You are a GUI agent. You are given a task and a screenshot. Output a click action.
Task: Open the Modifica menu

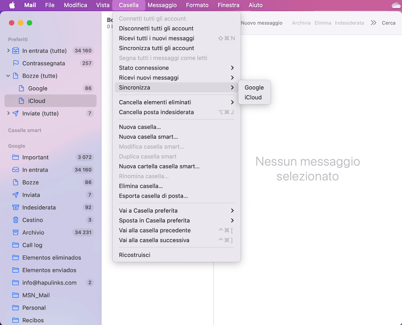[x=75, y=5]
